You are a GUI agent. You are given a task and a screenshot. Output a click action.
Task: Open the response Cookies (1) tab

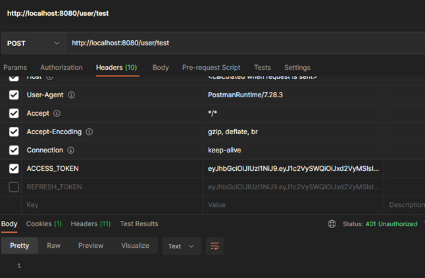pos(44,224)
